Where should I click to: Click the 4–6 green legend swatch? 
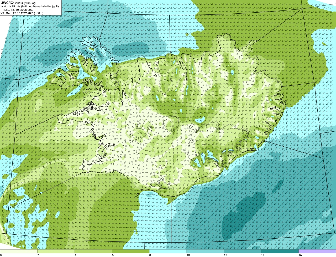93,251
